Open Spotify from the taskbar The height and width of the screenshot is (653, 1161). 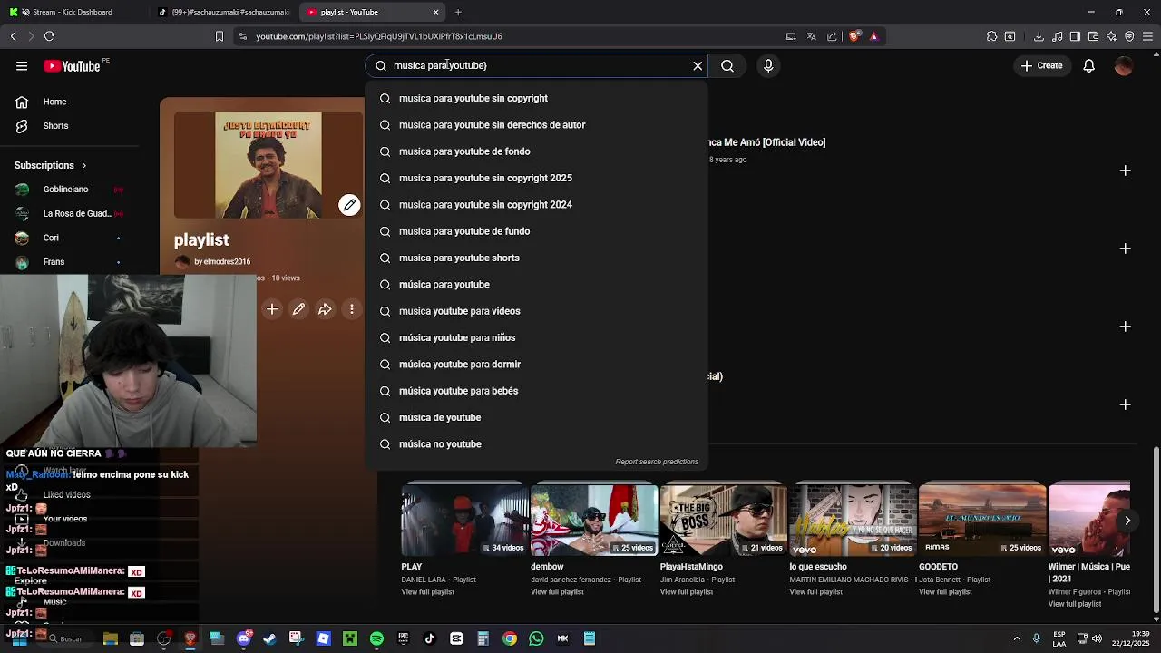pyautogui.click(x=376, y=638)
